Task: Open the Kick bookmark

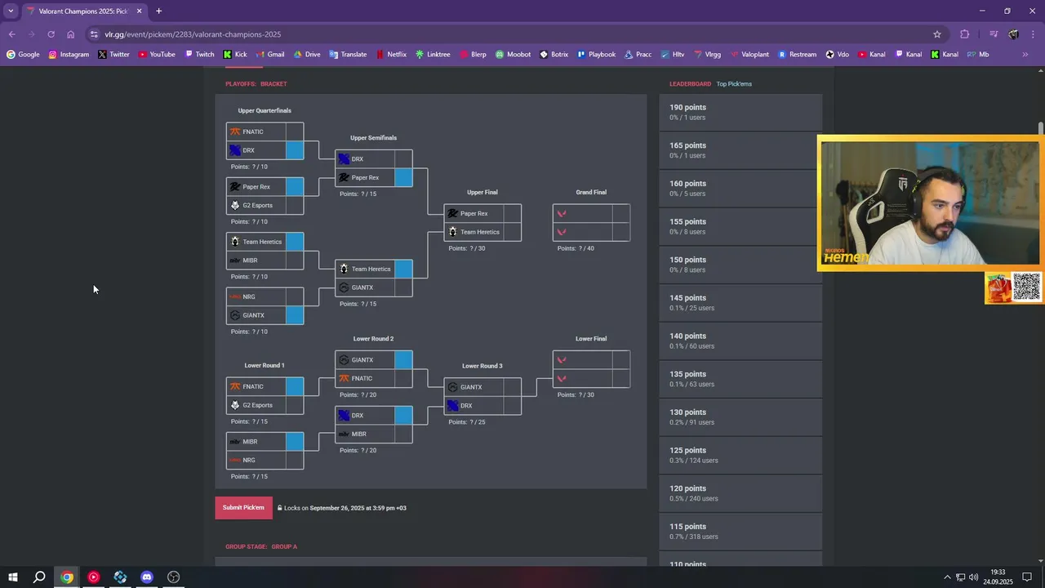Action: [x=235, y=55]
